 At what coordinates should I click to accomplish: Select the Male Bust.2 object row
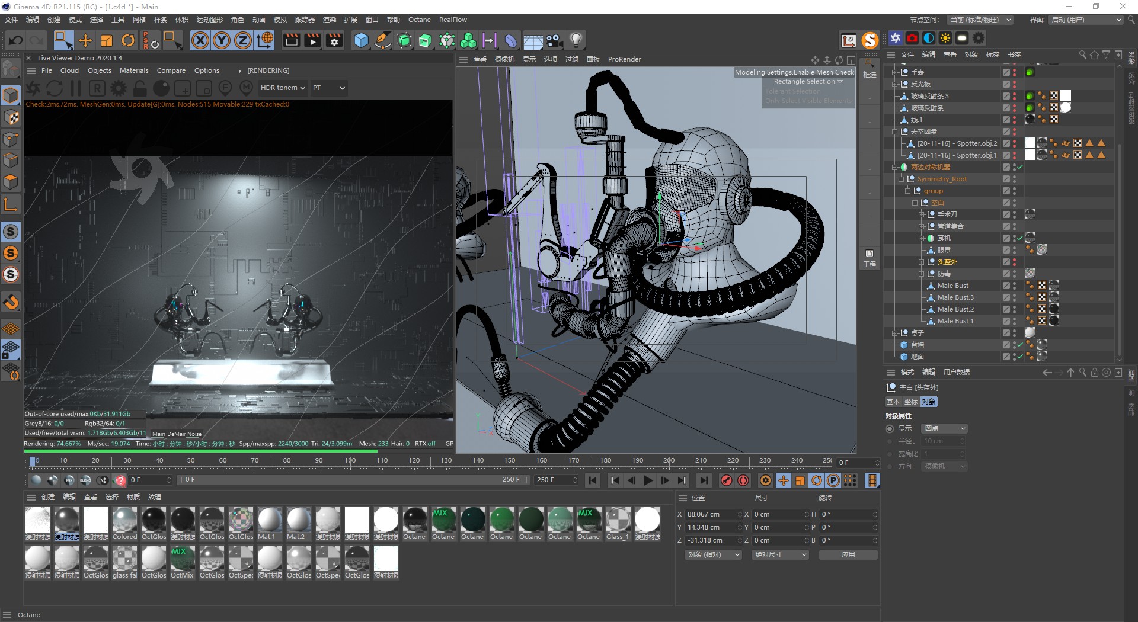coord(955,309)
